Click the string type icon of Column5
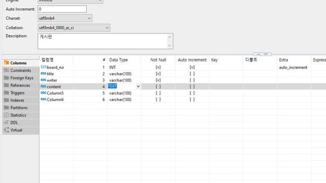This screenshot has height=183, width=326. tap(43, 93)
